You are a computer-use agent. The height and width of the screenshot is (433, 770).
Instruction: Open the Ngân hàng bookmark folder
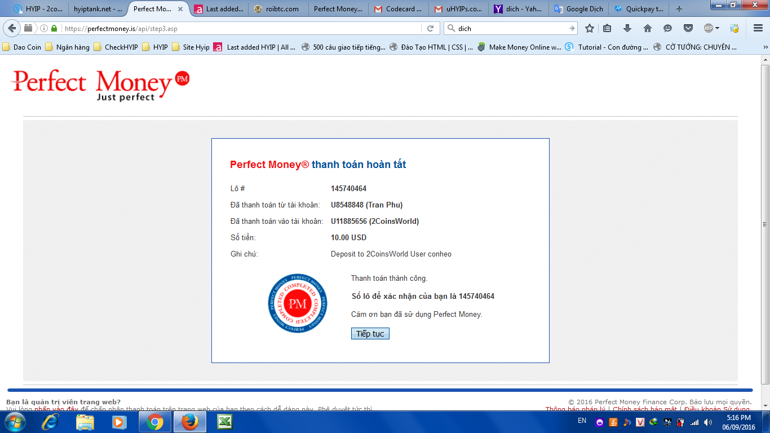(x=68, y=47)
